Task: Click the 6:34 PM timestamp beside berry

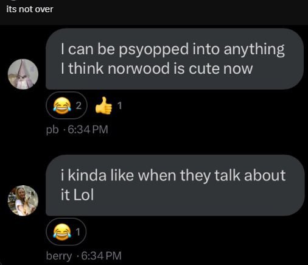Action: coord(101,256)
